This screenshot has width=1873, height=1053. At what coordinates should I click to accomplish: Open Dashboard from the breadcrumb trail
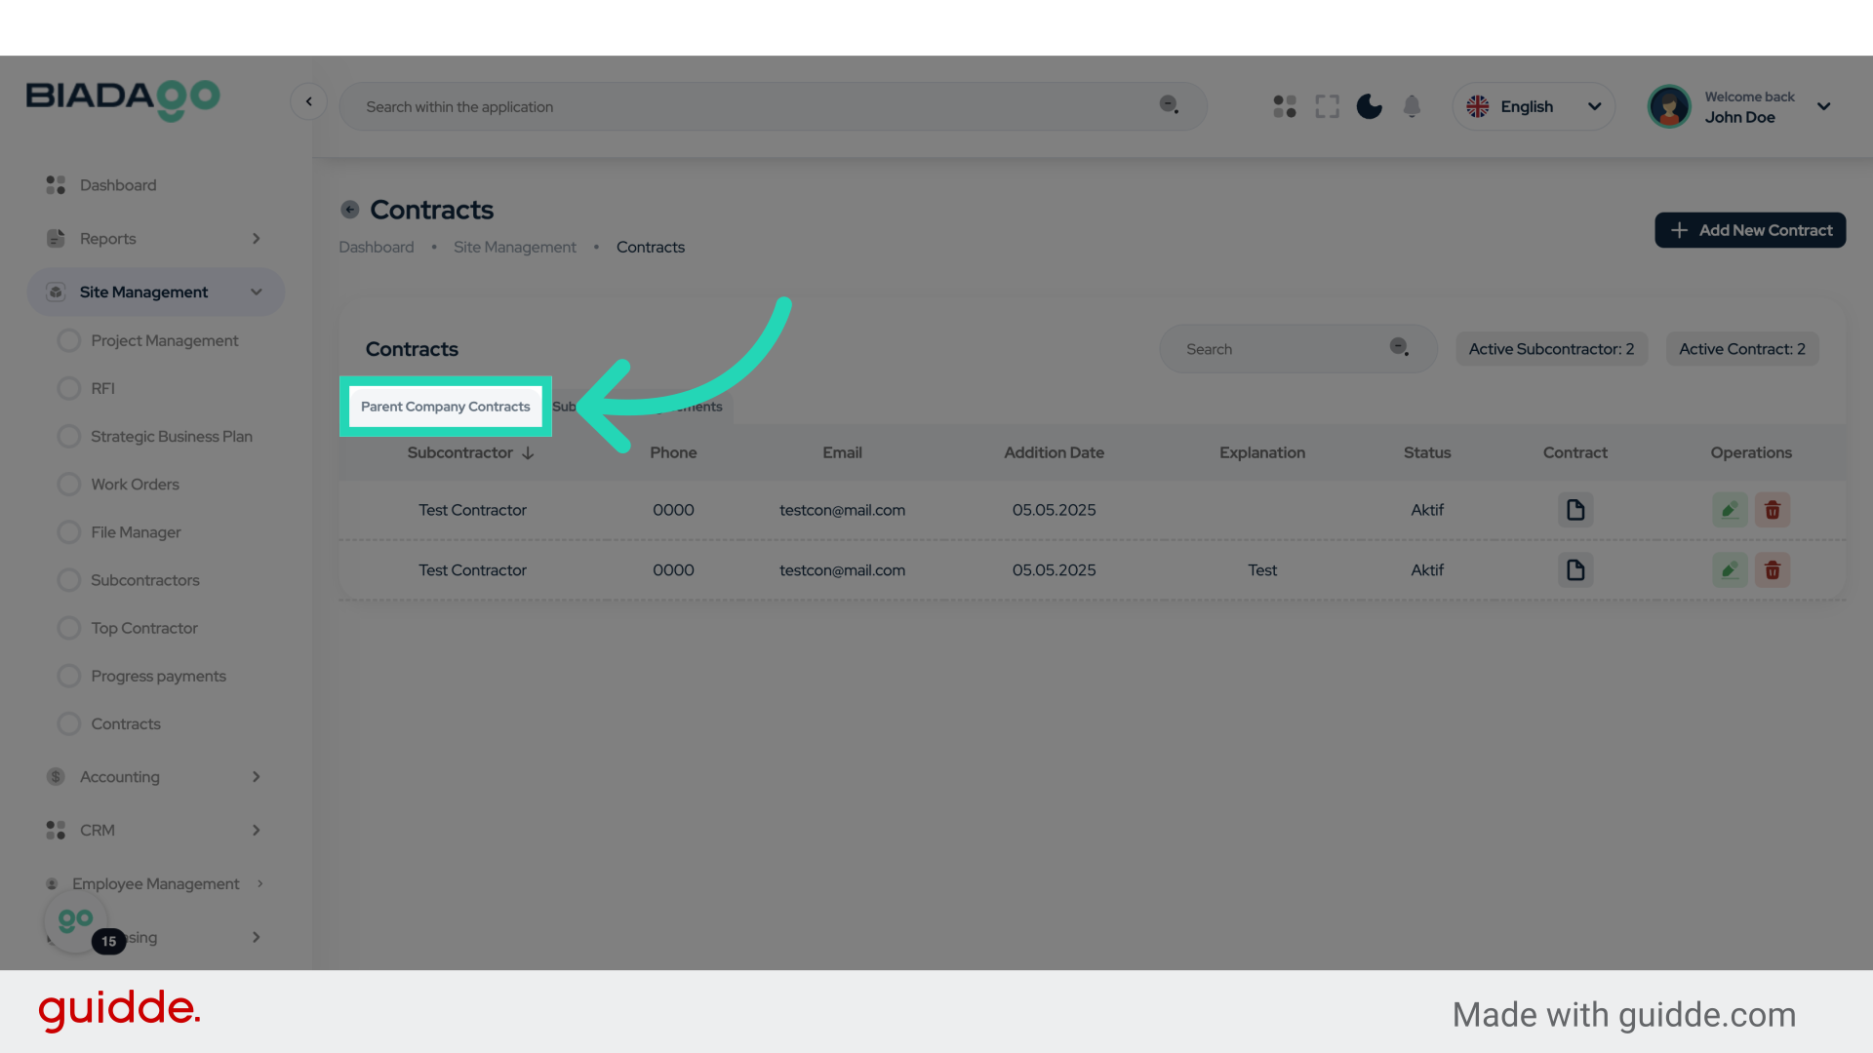(x=377, y=247)
